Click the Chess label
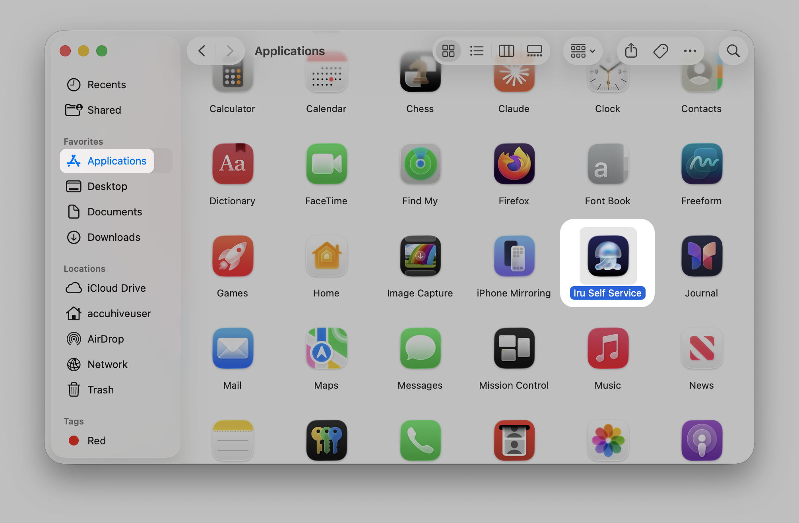Screen dimensions: 799x523 (420, 109)
